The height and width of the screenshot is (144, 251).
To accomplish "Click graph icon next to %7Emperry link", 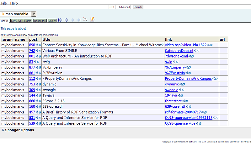I will [187, 68].
